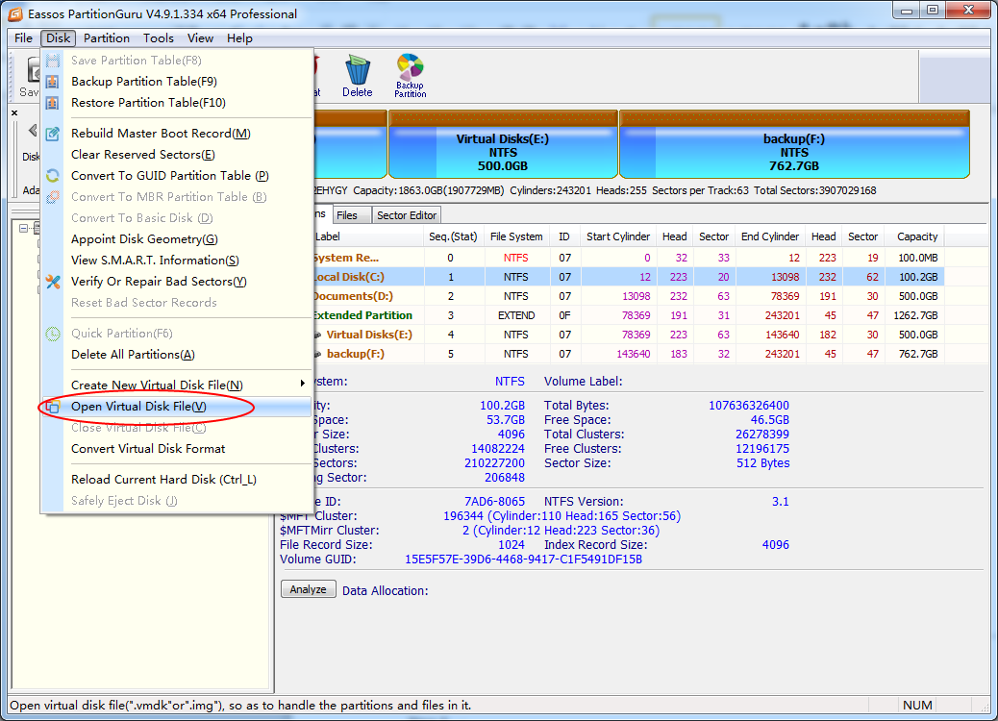The image size is (998, 721).
Task: Click the Volume GUID value text
Action: pyautogui.click(x=523, y=559)
